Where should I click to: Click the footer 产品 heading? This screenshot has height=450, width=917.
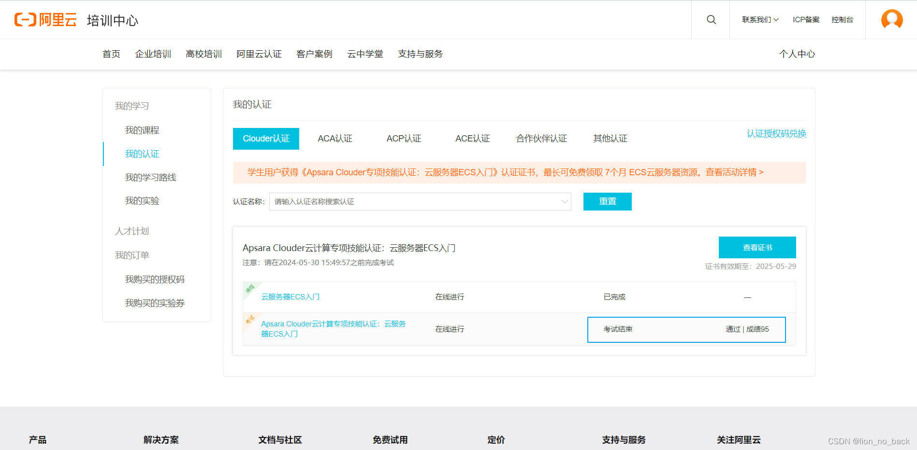(38, 440)
